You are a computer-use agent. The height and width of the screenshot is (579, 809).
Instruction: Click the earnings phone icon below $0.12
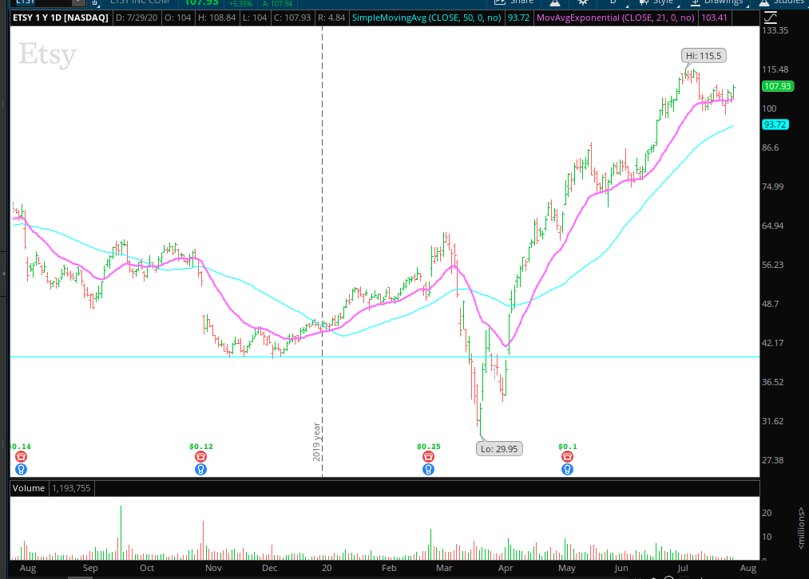[200, 456]
